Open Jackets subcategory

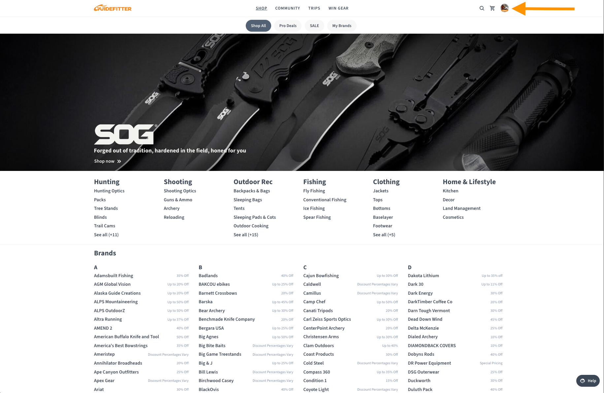pos(381,191)
